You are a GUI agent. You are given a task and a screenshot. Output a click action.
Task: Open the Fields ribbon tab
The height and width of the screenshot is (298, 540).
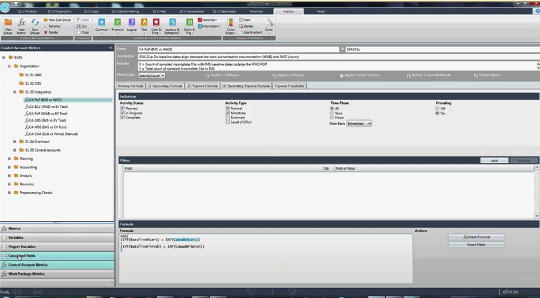321,11
